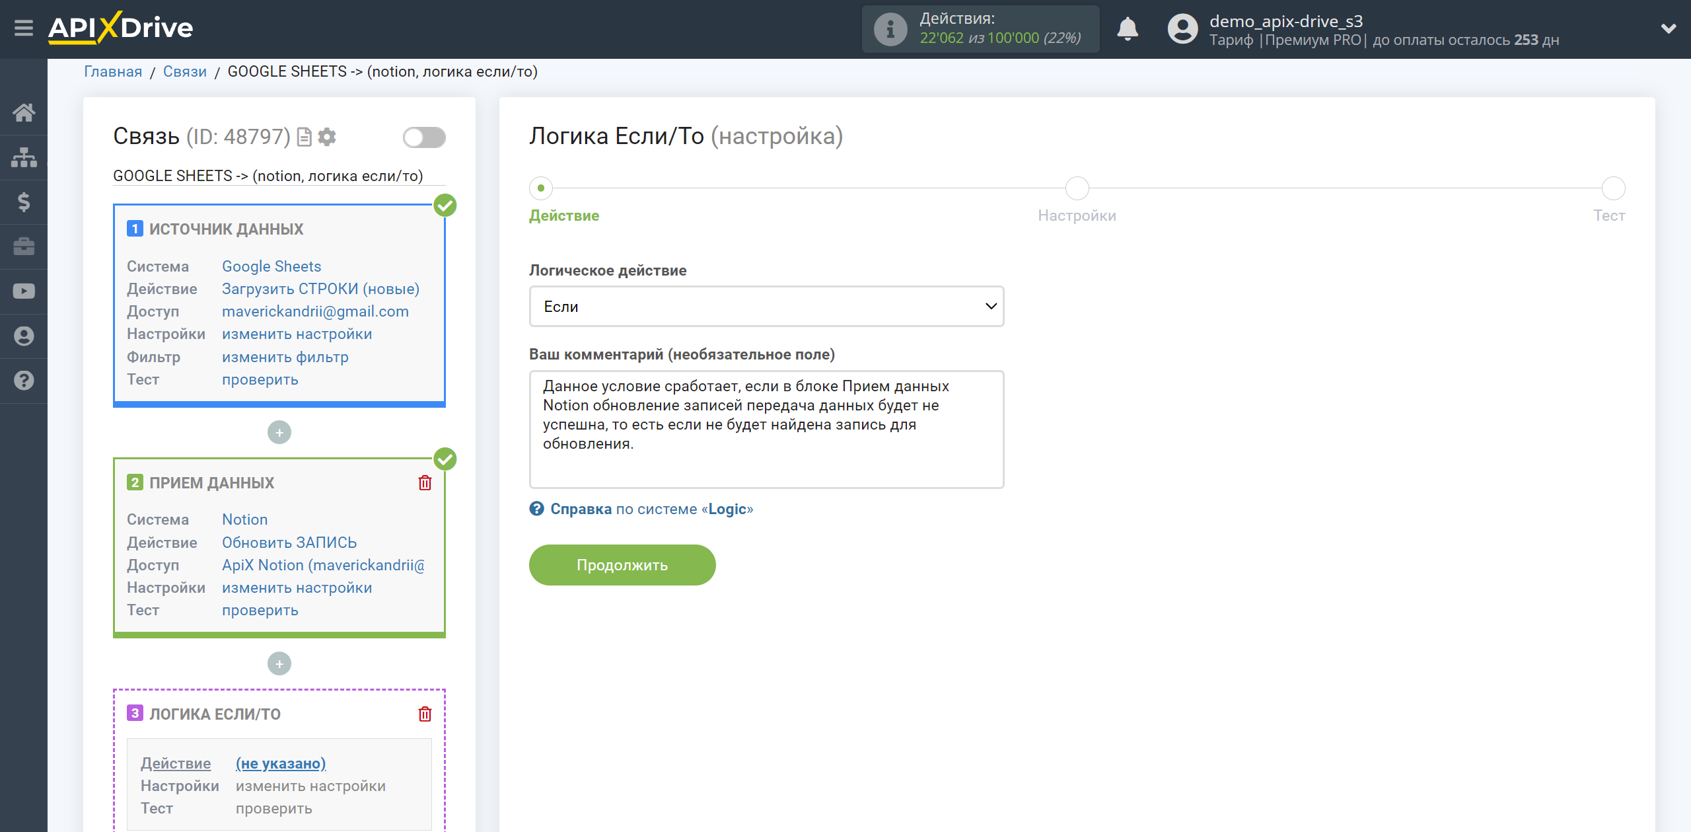Toggle the connection on/off switch

click(424, 137)
